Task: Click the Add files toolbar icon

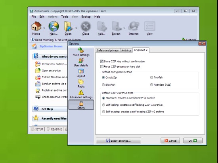Action: tap(102, 26)
